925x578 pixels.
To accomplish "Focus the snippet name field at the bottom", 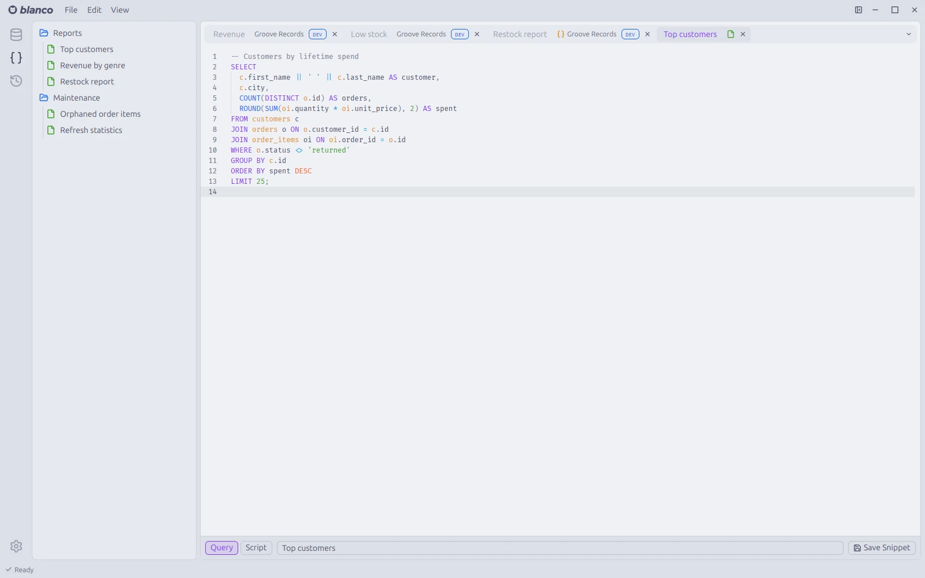I will click(560, 548).
